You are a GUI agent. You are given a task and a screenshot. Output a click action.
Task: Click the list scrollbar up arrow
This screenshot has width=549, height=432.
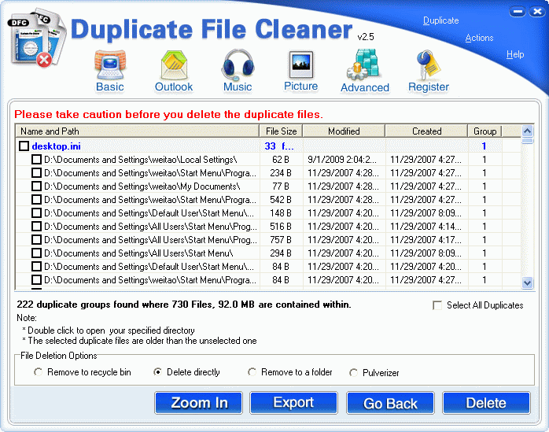(527, 131)
